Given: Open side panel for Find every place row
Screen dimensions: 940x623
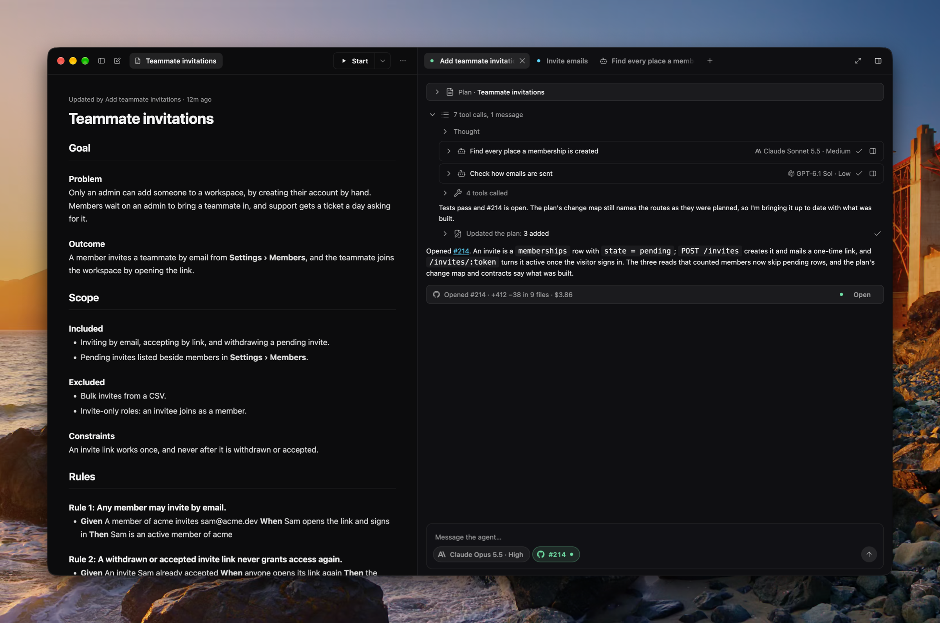Looking at the screenshot, I should coord(873,151).
